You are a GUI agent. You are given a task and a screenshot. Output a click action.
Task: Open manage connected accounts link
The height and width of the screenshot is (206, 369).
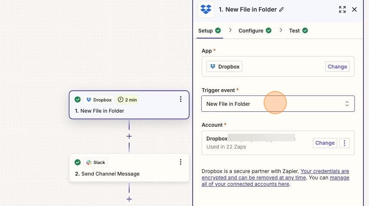[x=275, y=181]
